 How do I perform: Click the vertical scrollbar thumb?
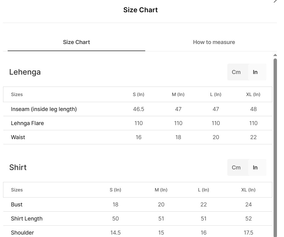[275, 147]
